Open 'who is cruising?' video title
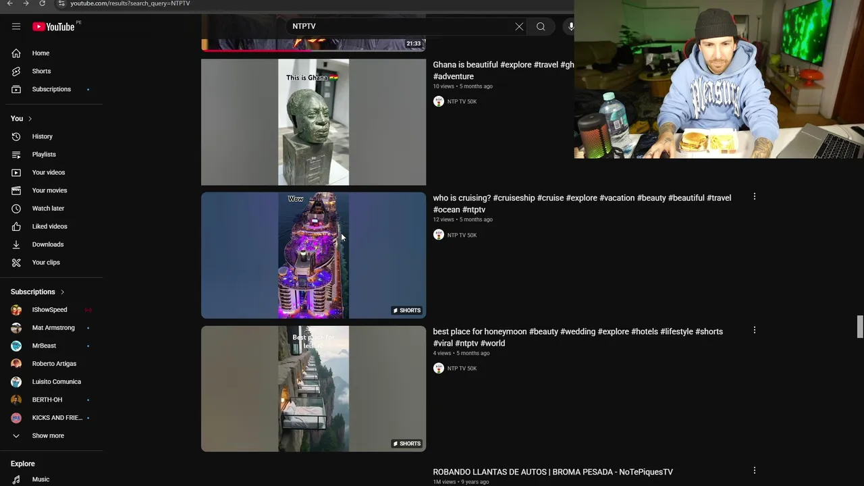Viewport: 864px width, 486px height. pos(582,204)
